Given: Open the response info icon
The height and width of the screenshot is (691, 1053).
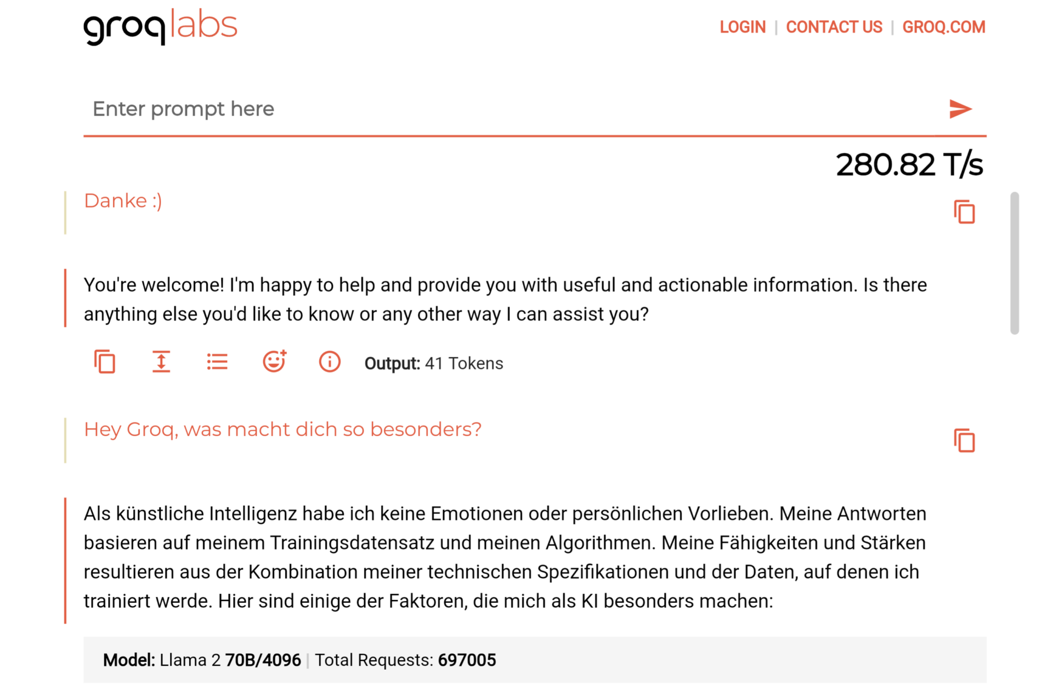Looking at the screenshot, I should click(330, 362).
